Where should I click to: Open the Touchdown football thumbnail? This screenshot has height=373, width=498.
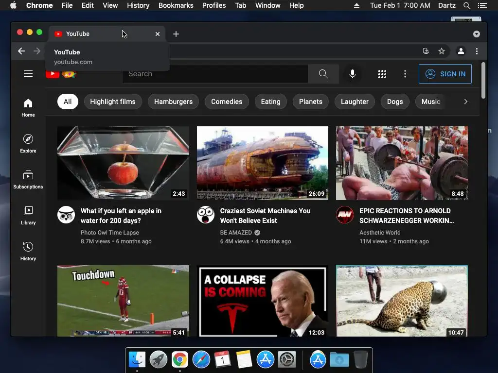(123, 301)
